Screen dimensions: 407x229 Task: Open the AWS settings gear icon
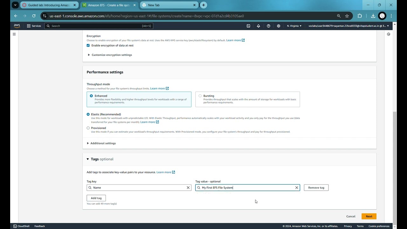coord(279,26)
